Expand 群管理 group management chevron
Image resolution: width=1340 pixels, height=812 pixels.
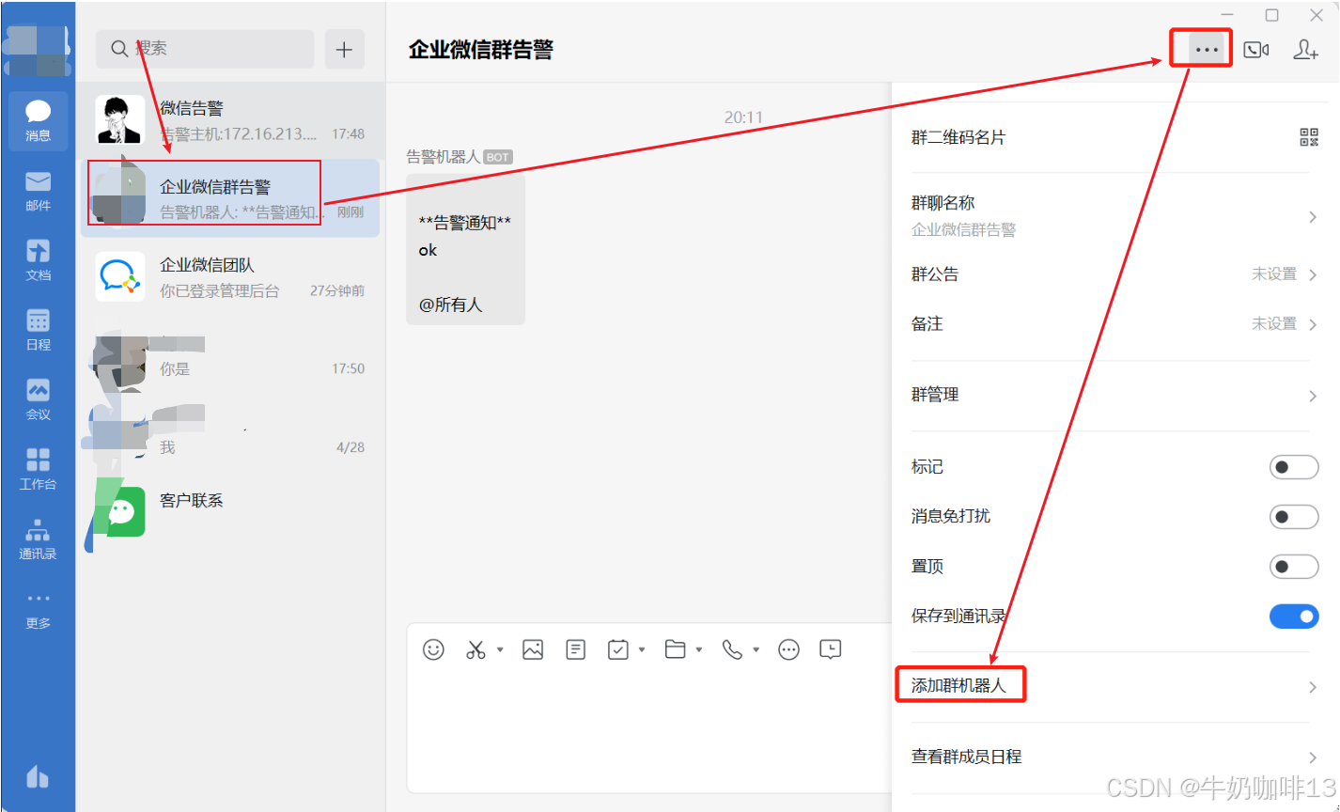tap(1313, 396)
